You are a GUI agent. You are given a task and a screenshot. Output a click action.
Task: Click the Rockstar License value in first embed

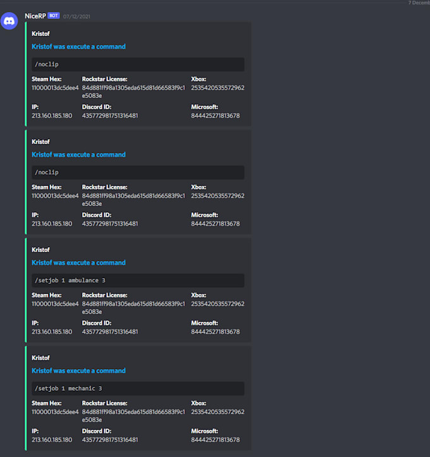(133, 92)
